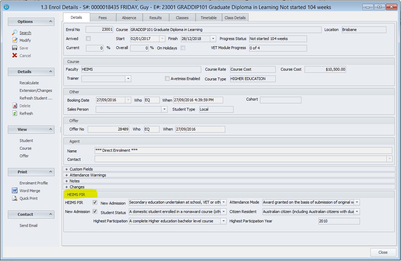Click the Highest Participation Year field
Viewport: 401px width, 261px height.
coord(339,221)
